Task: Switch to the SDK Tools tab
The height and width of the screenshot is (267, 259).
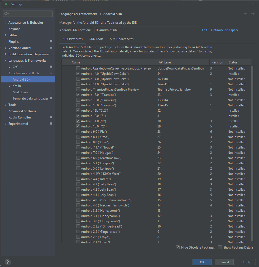Action: click(x=96, y=39)
